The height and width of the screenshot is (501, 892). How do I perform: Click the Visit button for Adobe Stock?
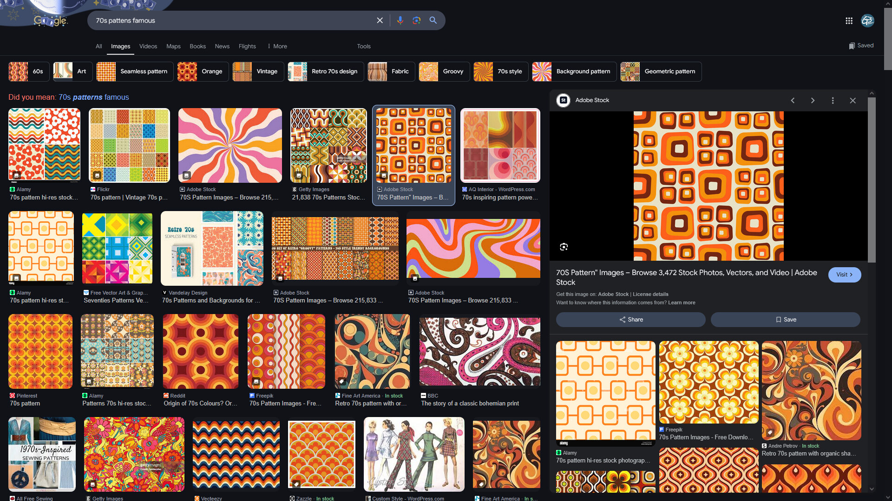(x=844, y=275)
